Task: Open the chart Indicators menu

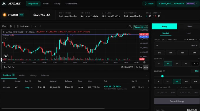Action: pos(23,26)
